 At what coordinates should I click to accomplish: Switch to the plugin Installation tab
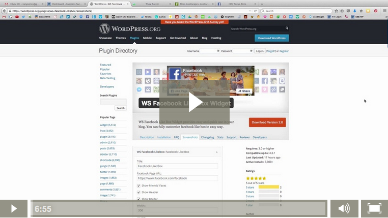pyautogui.click(x=164, y=137)
